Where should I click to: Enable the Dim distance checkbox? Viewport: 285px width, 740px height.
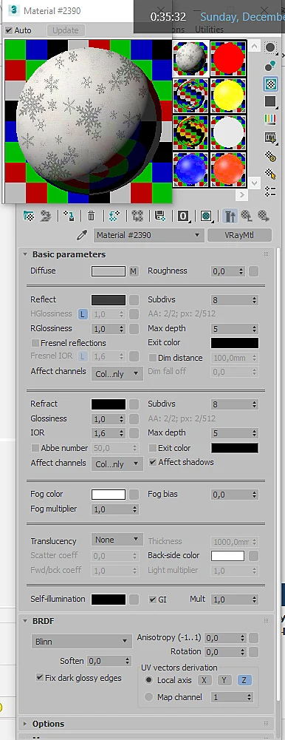152,359
